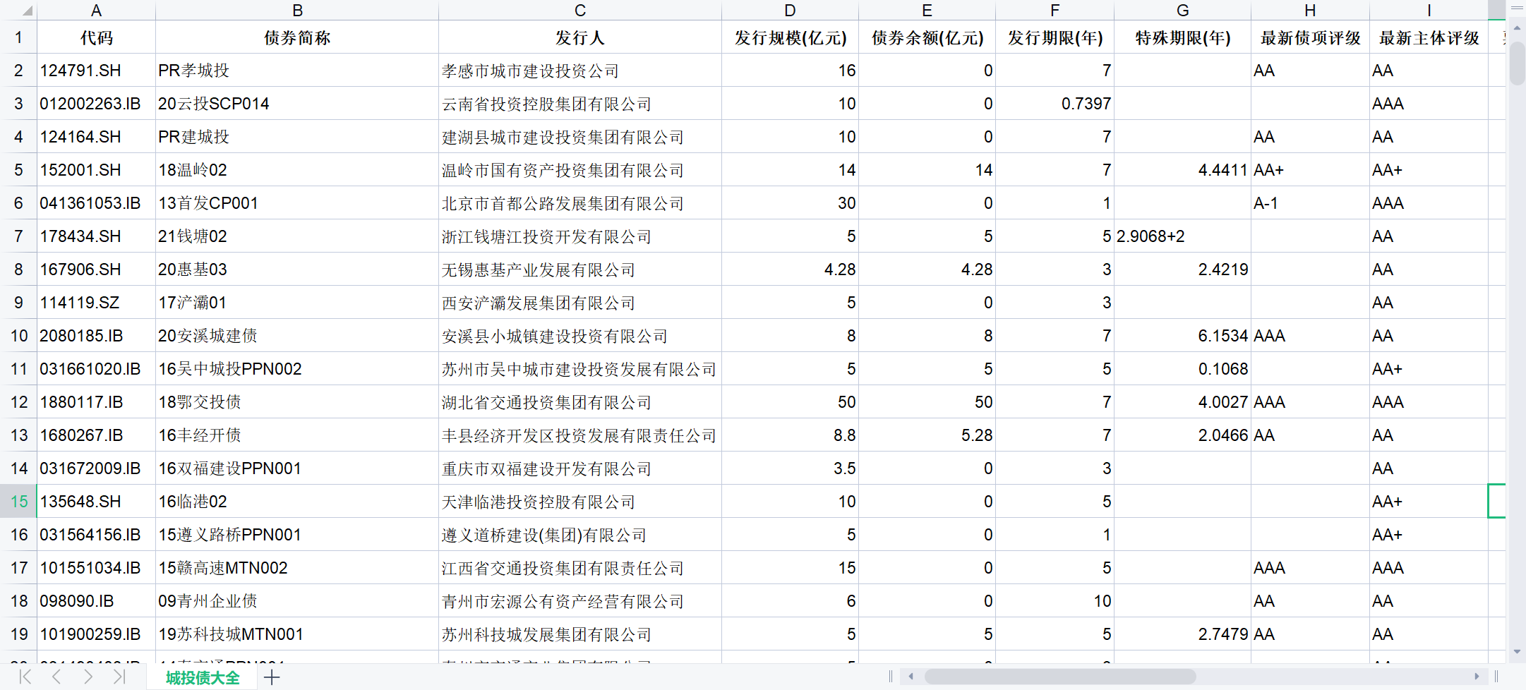The image size is (1526, 690).
Task: Select column B header
Action: pyautogui.click(x=297, y=10)
